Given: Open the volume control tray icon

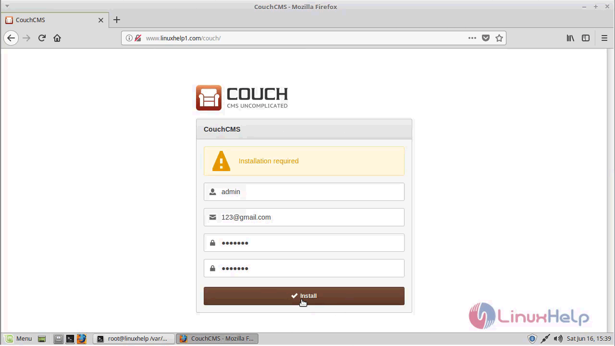Looking at the screenshot, I should (x=558, y=339).
